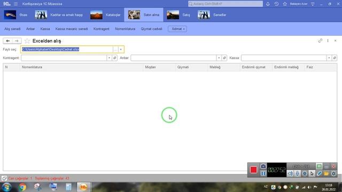Close the Exceldən alış form
Image resolution: width=342 pixels, height=192 pixels.
[336, 41]
